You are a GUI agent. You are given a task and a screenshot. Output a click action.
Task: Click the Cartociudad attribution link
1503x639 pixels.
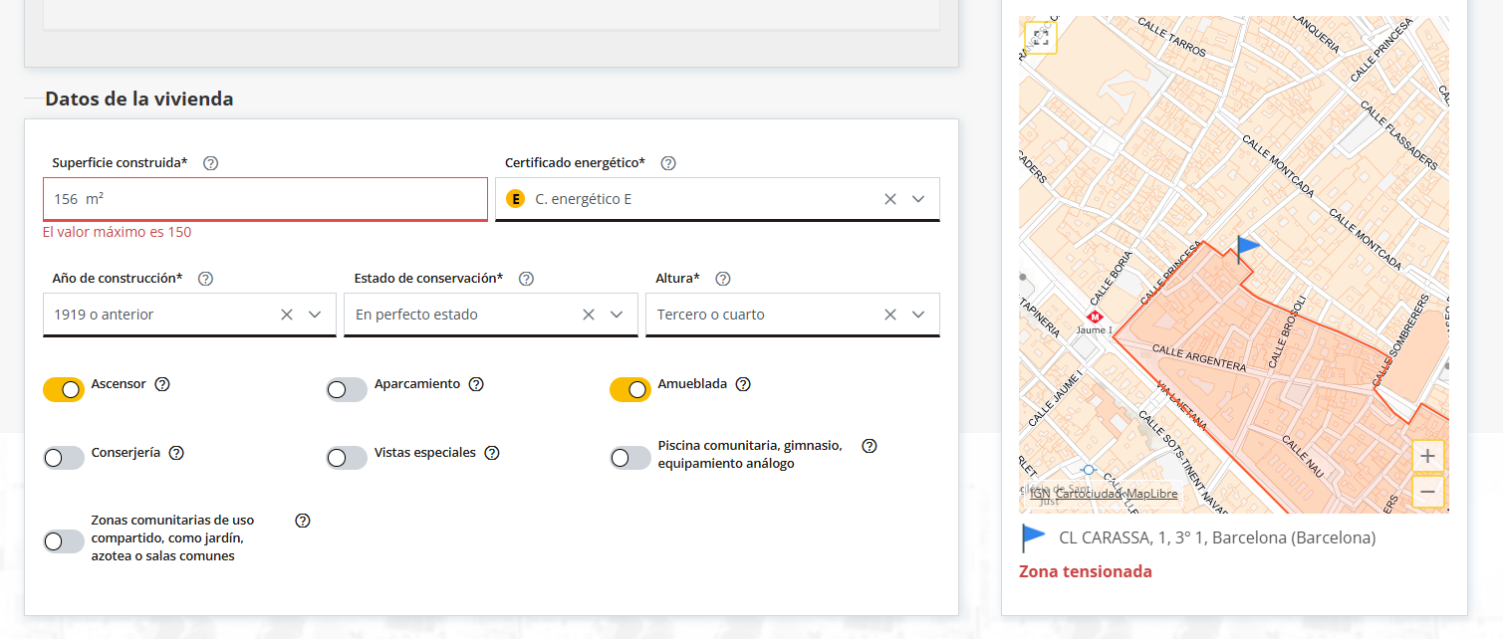click(1088, 494)
